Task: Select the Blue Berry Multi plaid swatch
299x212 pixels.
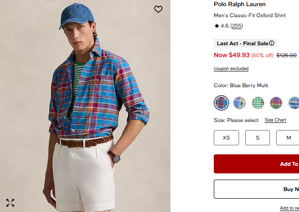Action: [x=221, y=102]
